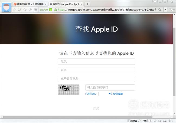This screenshot has width=176, height=123.
Task: Open the 加速器 accelerator in status bar
Action: point(132,121)
